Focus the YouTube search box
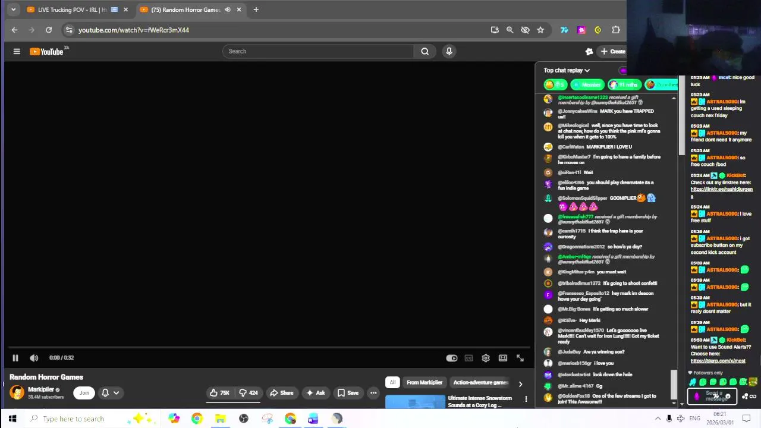This screenshot has height=428, width=761. 319,51
